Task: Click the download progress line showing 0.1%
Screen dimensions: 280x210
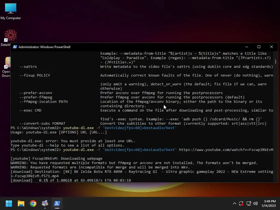Action: [71, 180]
